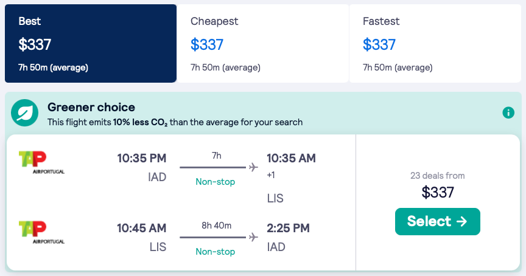
Task: Click the $337 price in the flight card
Action: (x=438, y=192)
